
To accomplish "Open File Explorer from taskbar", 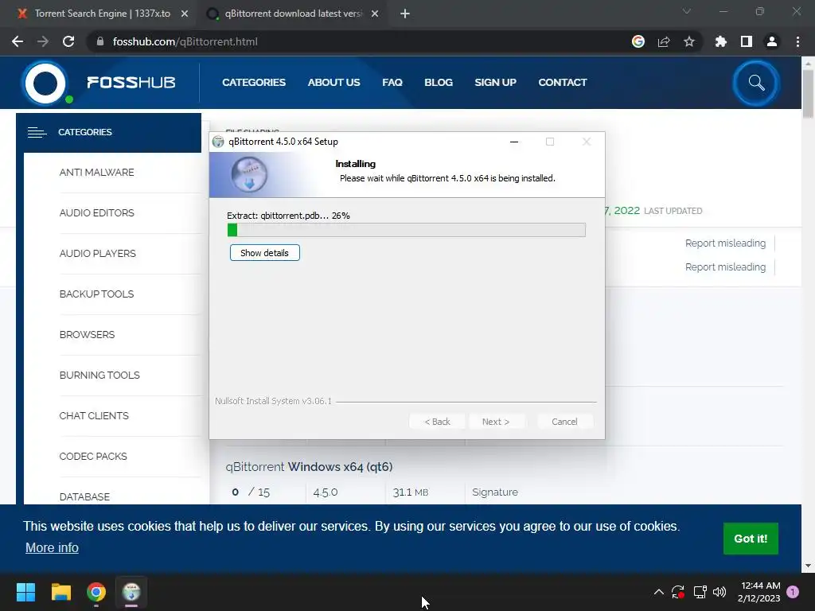I will 60,592.
